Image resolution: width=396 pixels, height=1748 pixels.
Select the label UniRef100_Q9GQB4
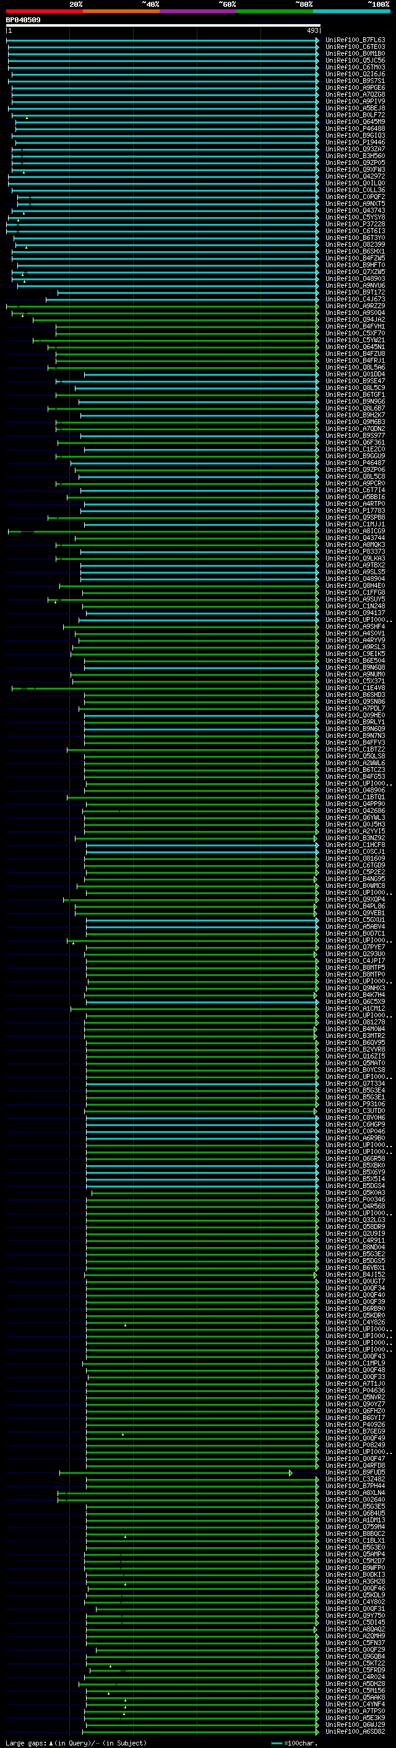coord(355,1656)
